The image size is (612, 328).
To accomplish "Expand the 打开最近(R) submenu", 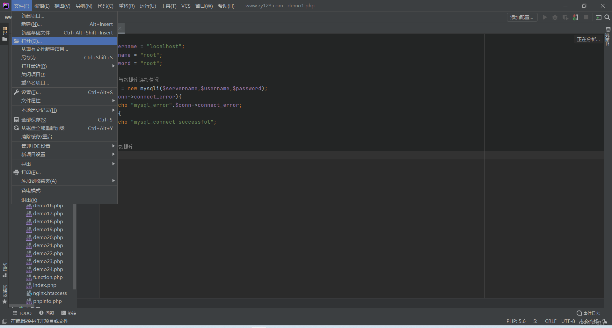I will pyautogui.click(x=65, y=66).
